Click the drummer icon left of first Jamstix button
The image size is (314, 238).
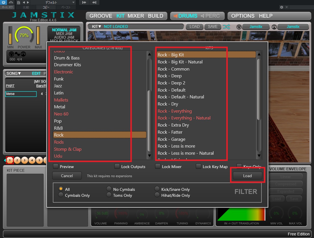[x=239, y=27]
